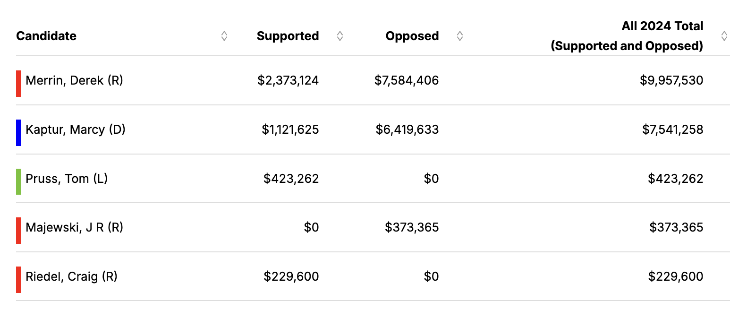This screenshot has width=730, height=310.
Task: Click the Candidate column header
Action: click(46, 36)
